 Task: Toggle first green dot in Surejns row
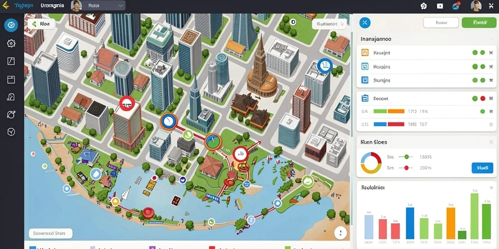click(x=475, y=80)
